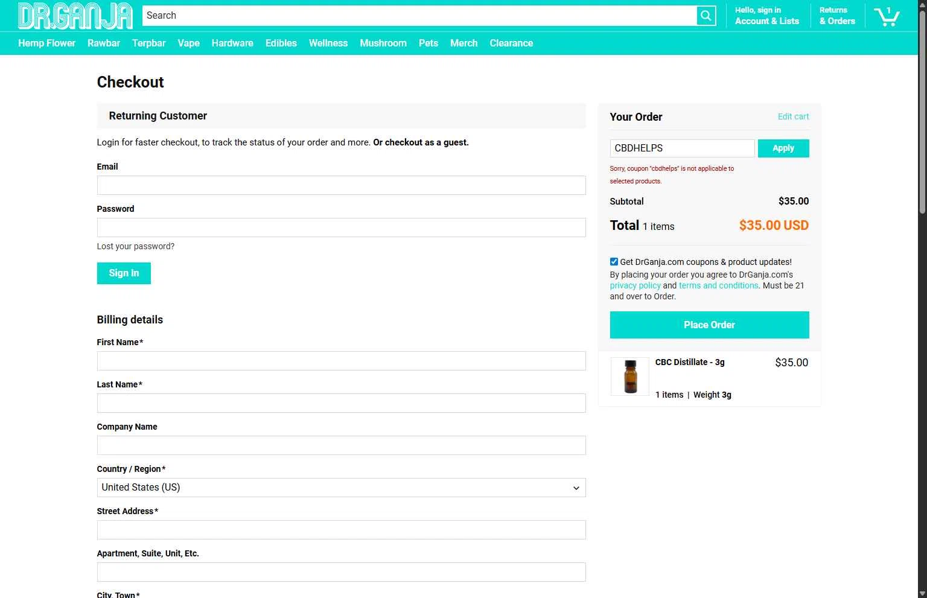The image size is (927, 598).
Task: Click the Password input field
Action: tap(341, 227)
